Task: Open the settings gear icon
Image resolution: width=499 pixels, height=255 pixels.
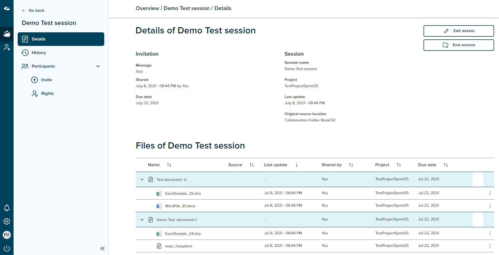Action: tap(7, 221)
